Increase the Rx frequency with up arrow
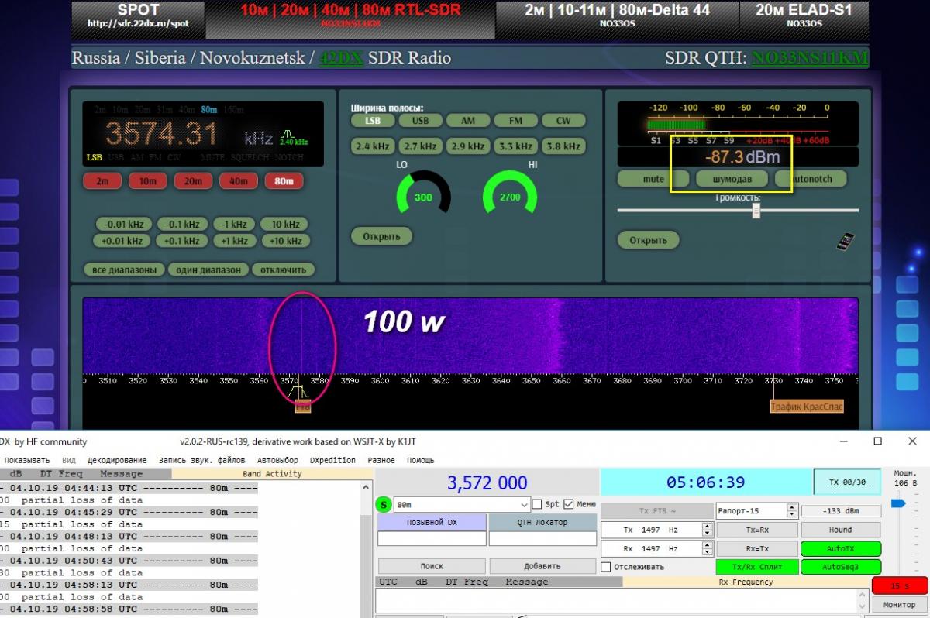This screenshot has height=618, width=930. 707,544
